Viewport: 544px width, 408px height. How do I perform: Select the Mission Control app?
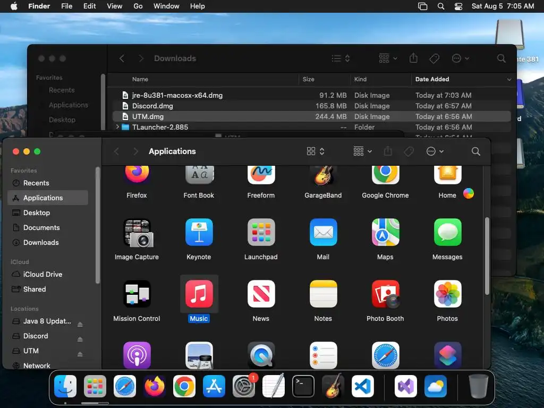point(137,294)
